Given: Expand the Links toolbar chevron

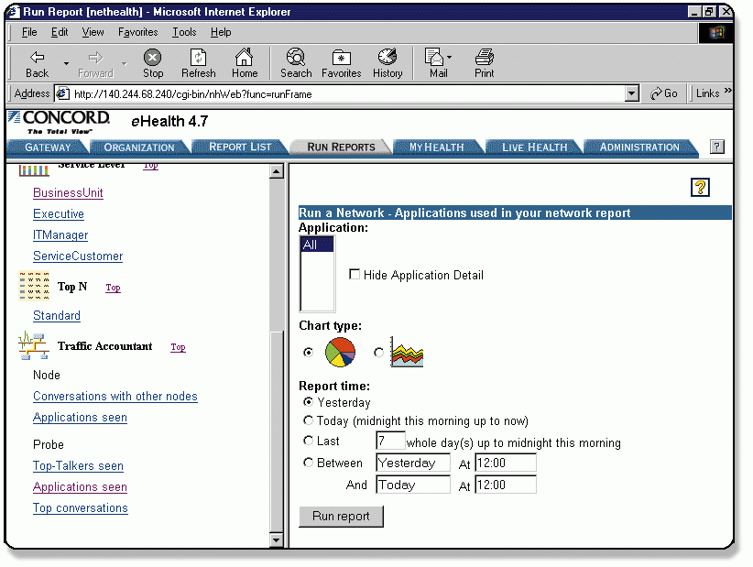Looking at the screenshot, I should pos(728,91).
